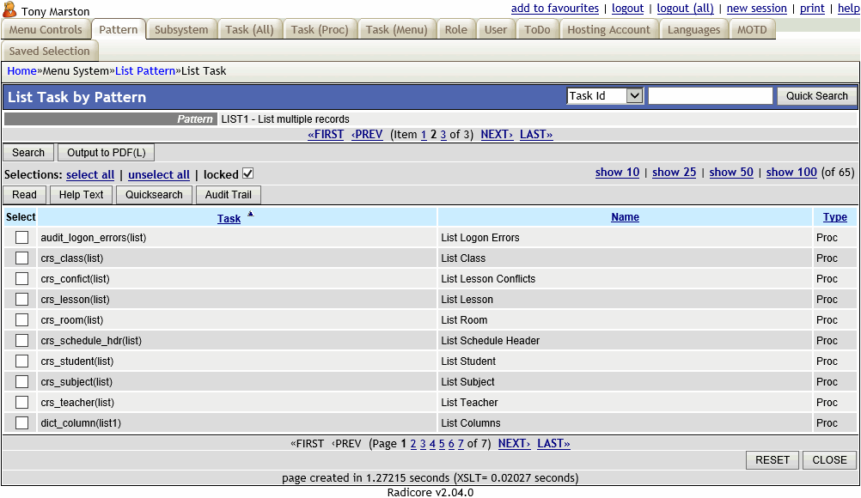861x498 pixels.
Task: Sort the list by the Name column
Action: (625, 216)
